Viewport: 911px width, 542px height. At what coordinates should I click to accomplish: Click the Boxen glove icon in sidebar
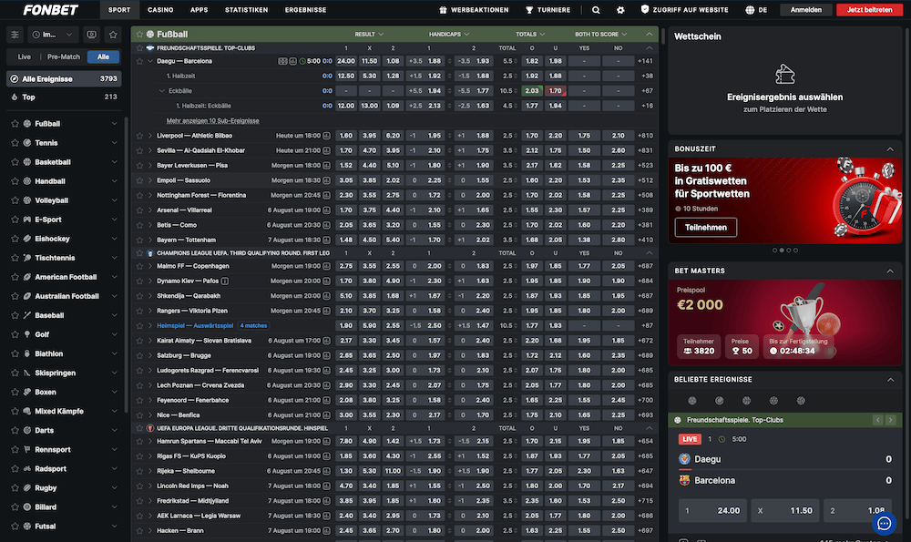click(26, 392)
